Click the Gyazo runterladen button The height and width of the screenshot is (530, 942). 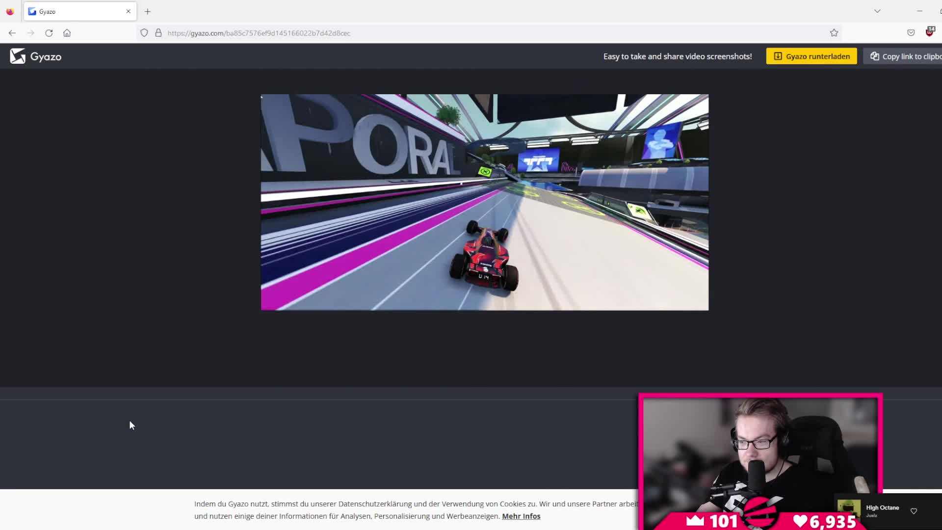[x=811, y=56]
